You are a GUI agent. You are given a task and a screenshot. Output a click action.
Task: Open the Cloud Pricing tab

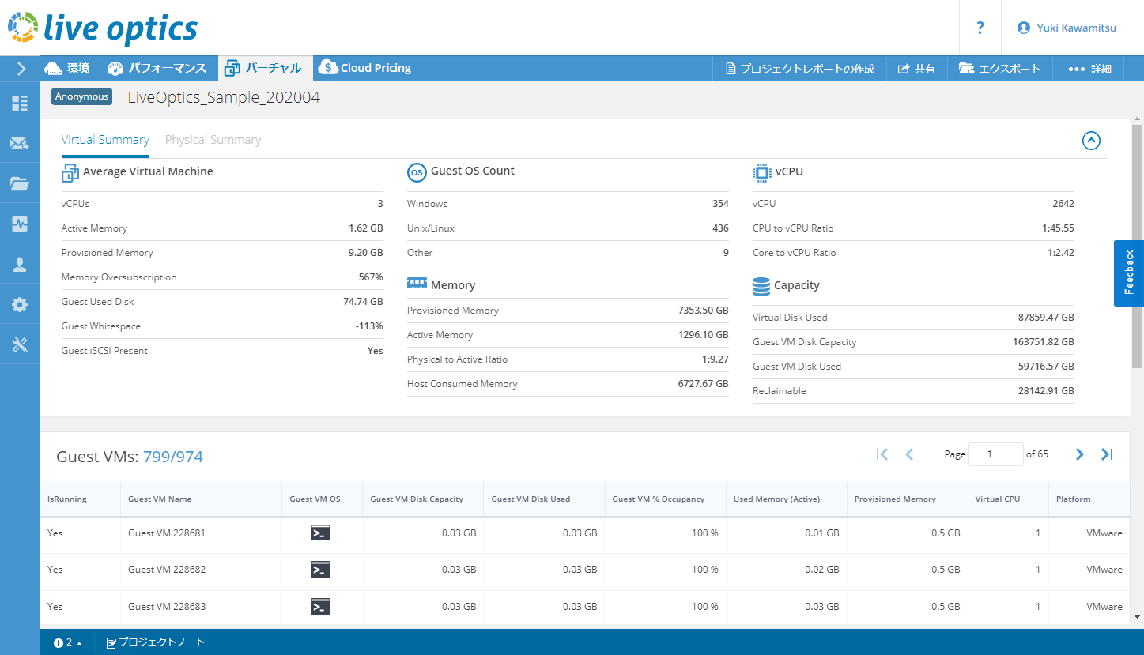[365, 68]
